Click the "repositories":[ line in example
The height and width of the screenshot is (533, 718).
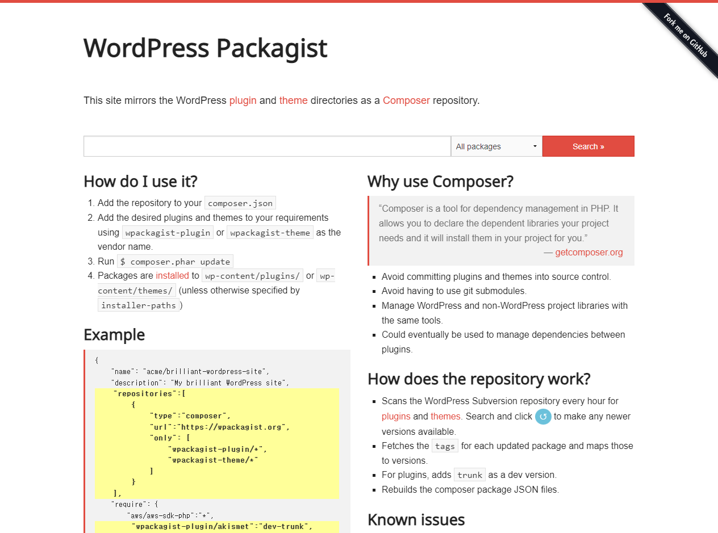coord(149,393)
